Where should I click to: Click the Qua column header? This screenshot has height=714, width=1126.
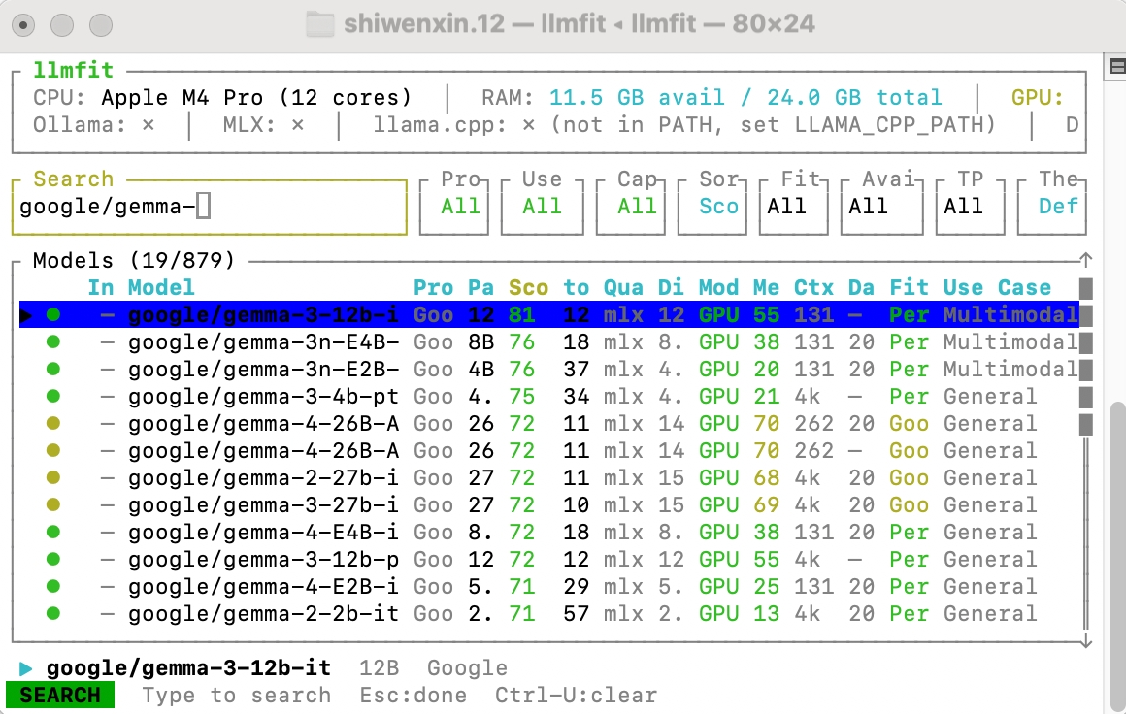click(x=623, y=288)
